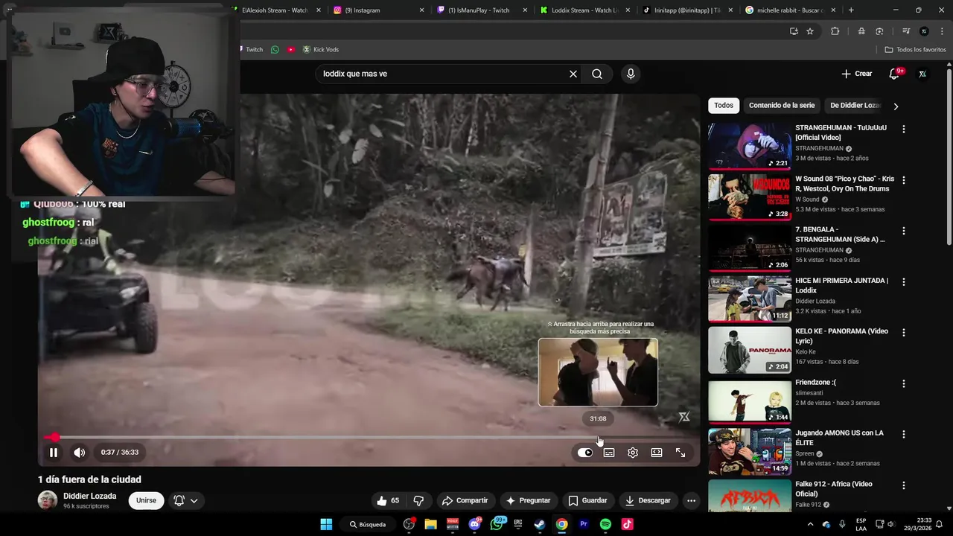Enable subtitles with the captions icon
This screenshot has height=536, width=953.
609,453
